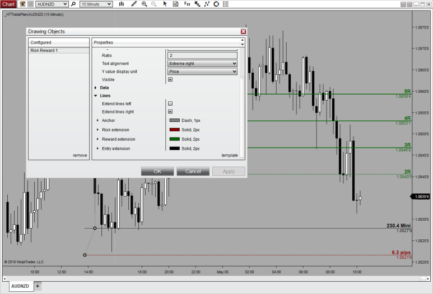Select the pencil drawing tools icon
Viewport: 433px width, 294px height.
[134, 4]
